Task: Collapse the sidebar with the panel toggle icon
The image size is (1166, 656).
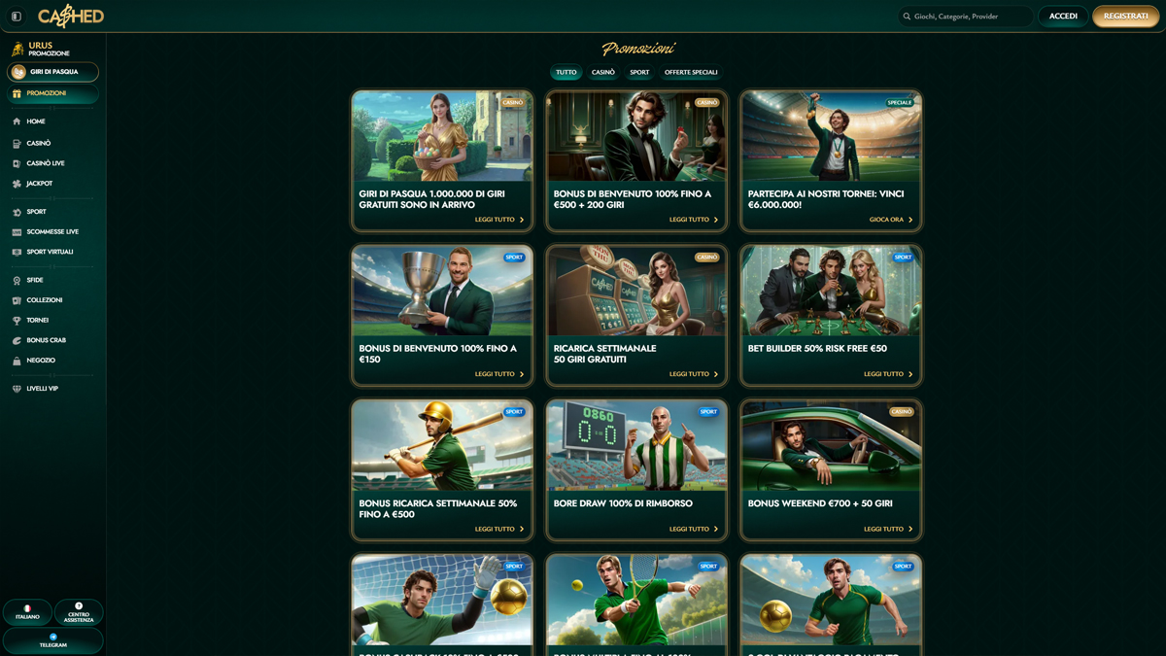Action: click(17, 17)
